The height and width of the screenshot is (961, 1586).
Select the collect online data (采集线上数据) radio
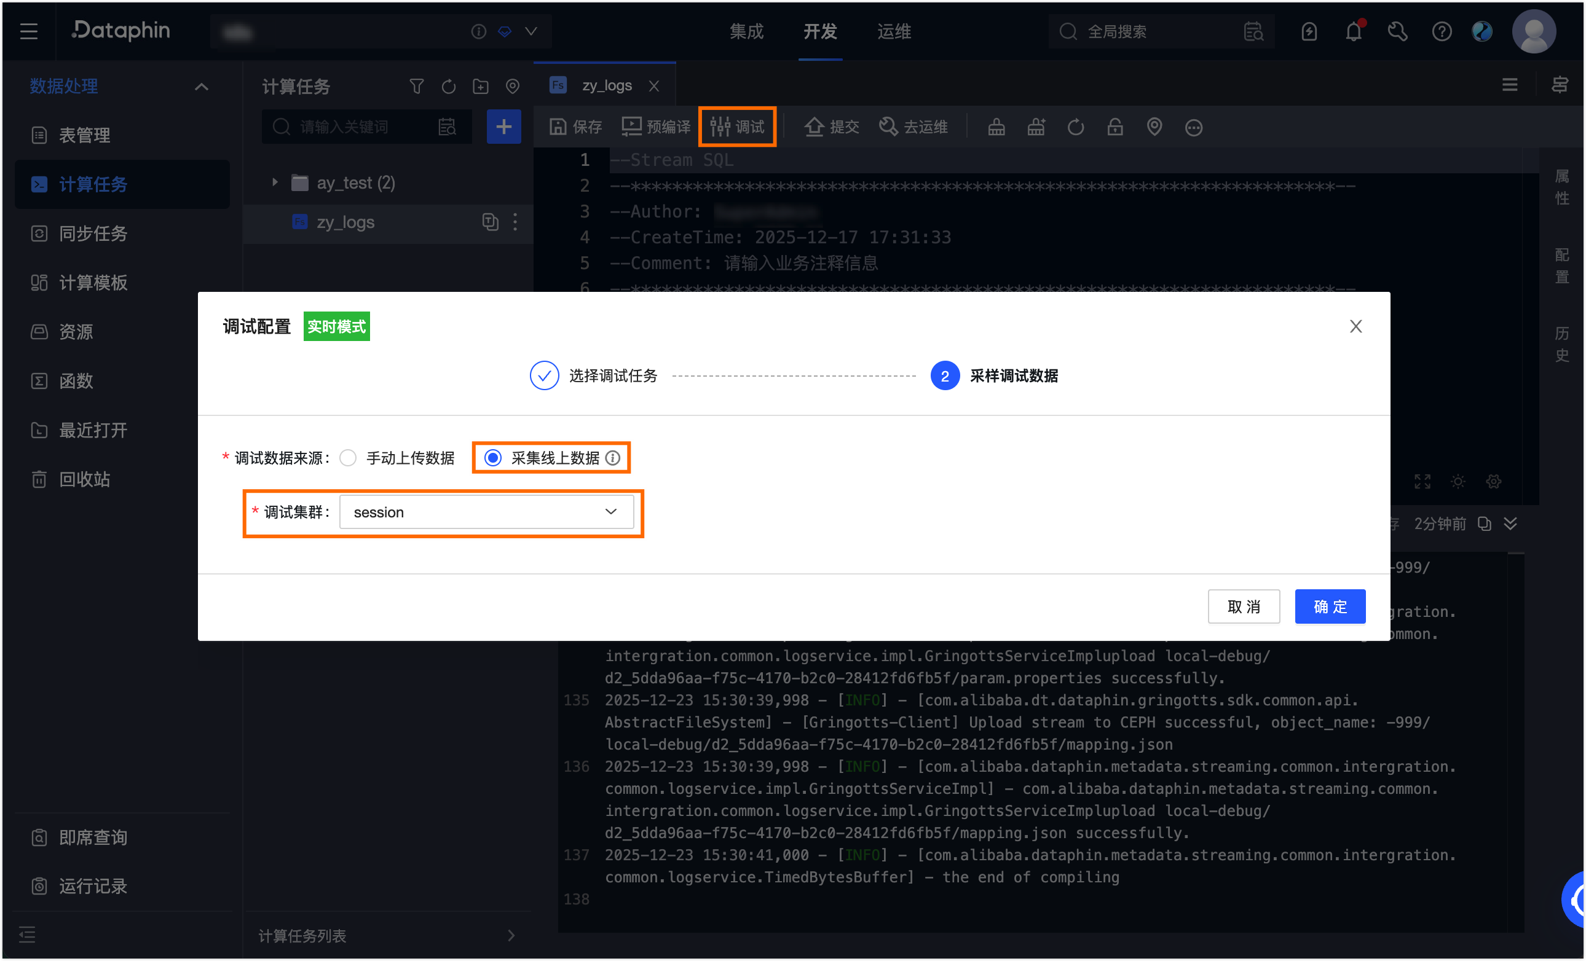tap(493, 458)
